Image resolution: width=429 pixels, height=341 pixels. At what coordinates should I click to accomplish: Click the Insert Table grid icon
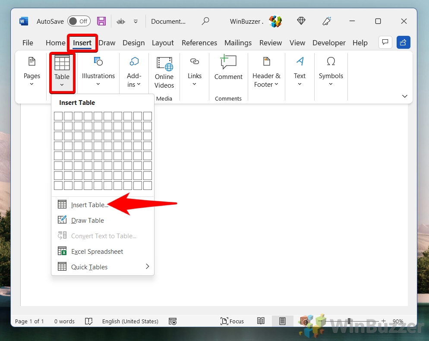pyautogui.click(x=62, y=204)
